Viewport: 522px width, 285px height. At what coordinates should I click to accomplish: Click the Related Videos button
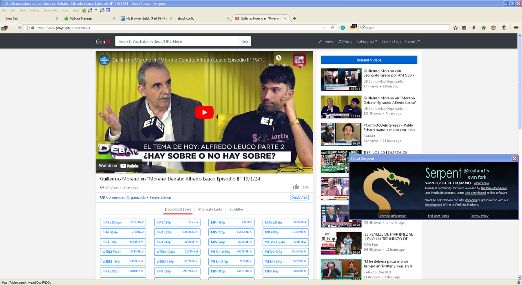[x=369, y=60]
